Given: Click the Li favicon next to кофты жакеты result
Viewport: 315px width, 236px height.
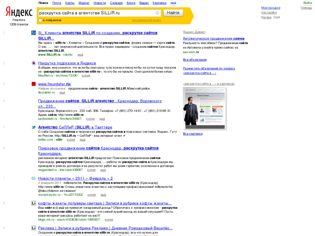Looking at the screenshot, I should coord(33,203).
